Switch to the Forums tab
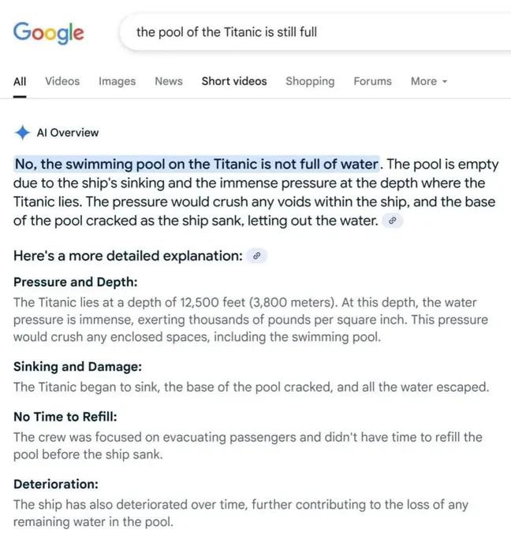Screen dimensions: 511x534 pos(372,81)
